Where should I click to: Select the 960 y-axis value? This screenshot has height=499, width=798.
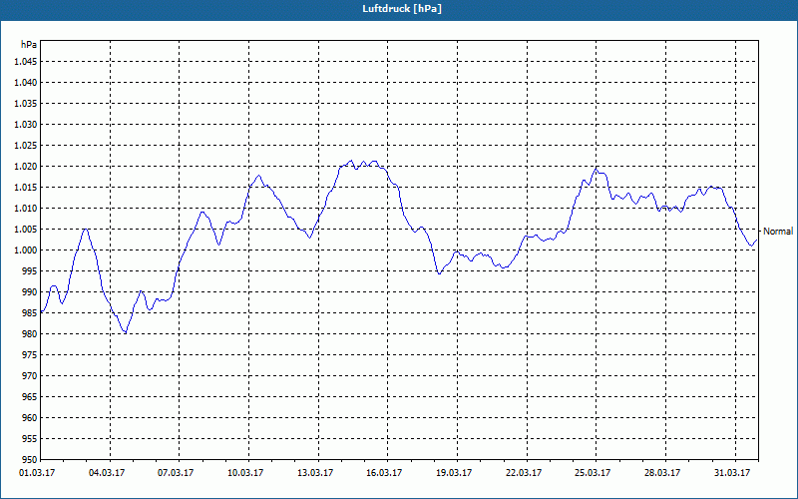pyautogui.click(x=30, y=417)
